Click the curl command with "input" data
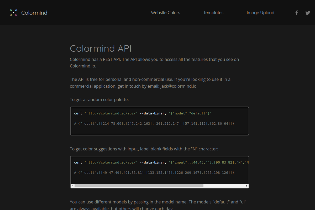Image resolution: width=315 pixels, height=210 pixels. [161, 162]
